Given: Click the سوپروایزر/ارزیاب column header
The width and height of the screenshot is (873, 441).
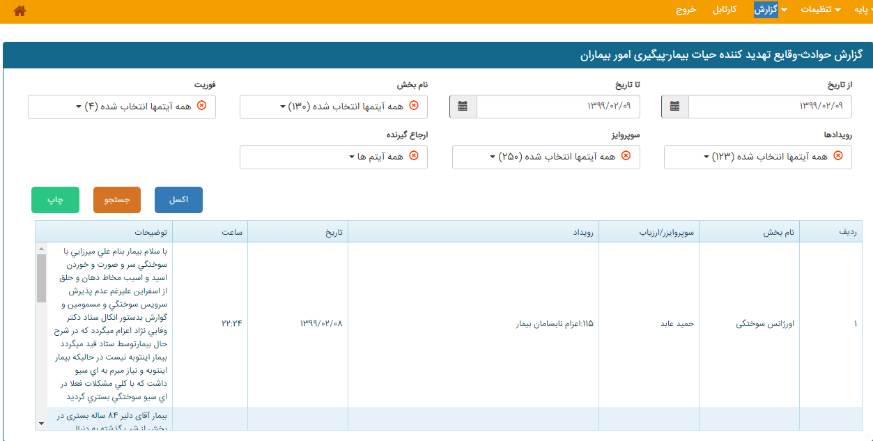Looking at the screenshot, I should tap(649, 232).
